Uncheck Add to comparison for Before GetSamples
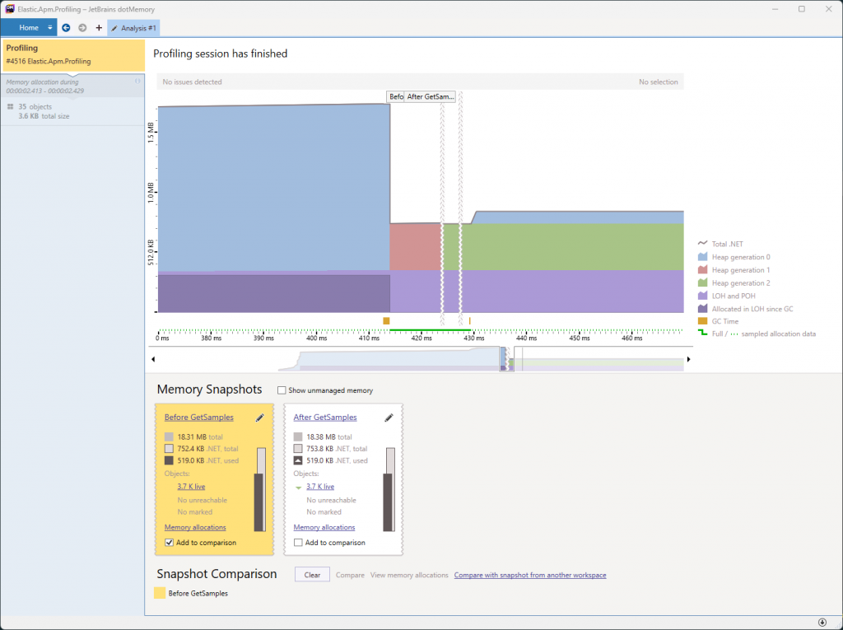Image resolution: width=843 pixels, height=630 pixels. [x=170, y=543]
